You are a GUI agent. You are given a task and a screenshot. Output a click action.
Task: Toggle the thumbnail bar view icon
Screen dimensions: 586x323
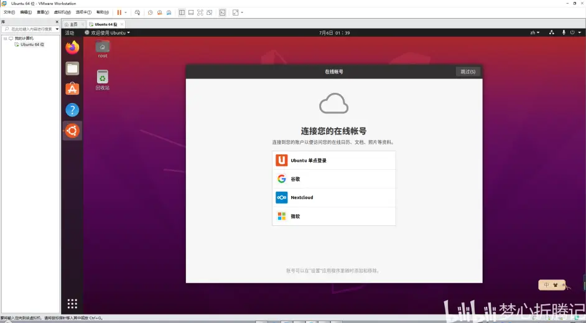(x=191, y=12)
